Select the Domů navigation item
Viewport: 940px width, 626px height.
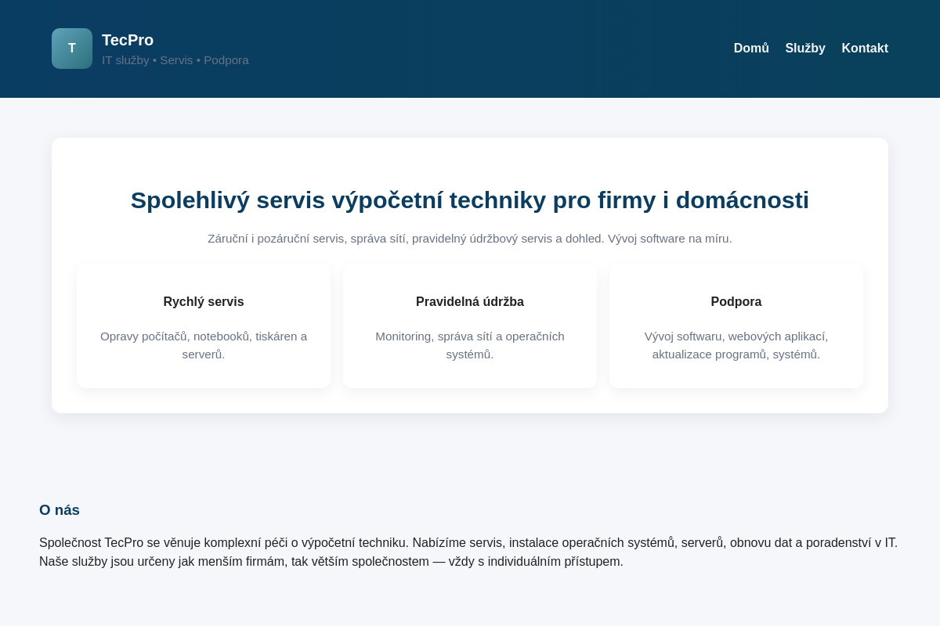[751, 48]
